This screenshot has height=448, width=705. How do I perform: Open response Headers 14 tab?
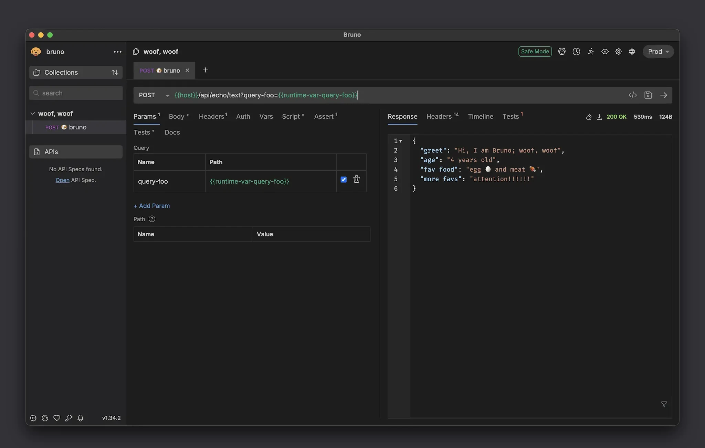[x=442, y=117]
